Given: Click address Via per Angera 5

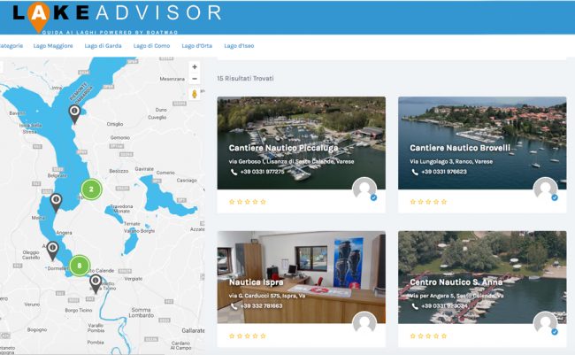Looking at the screenshot, I should point(456,296).
